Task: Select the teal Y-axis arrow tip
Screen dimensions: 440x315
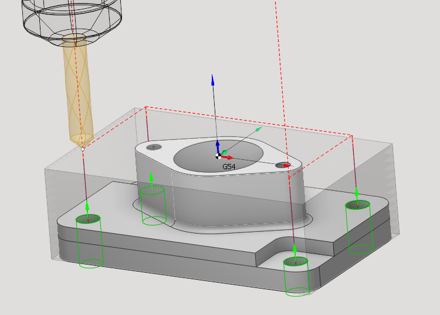Action: (259, 129)
